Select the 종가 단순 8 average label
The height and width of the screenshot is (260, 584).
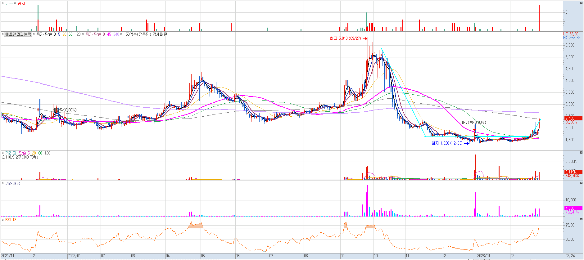point(95,34)
